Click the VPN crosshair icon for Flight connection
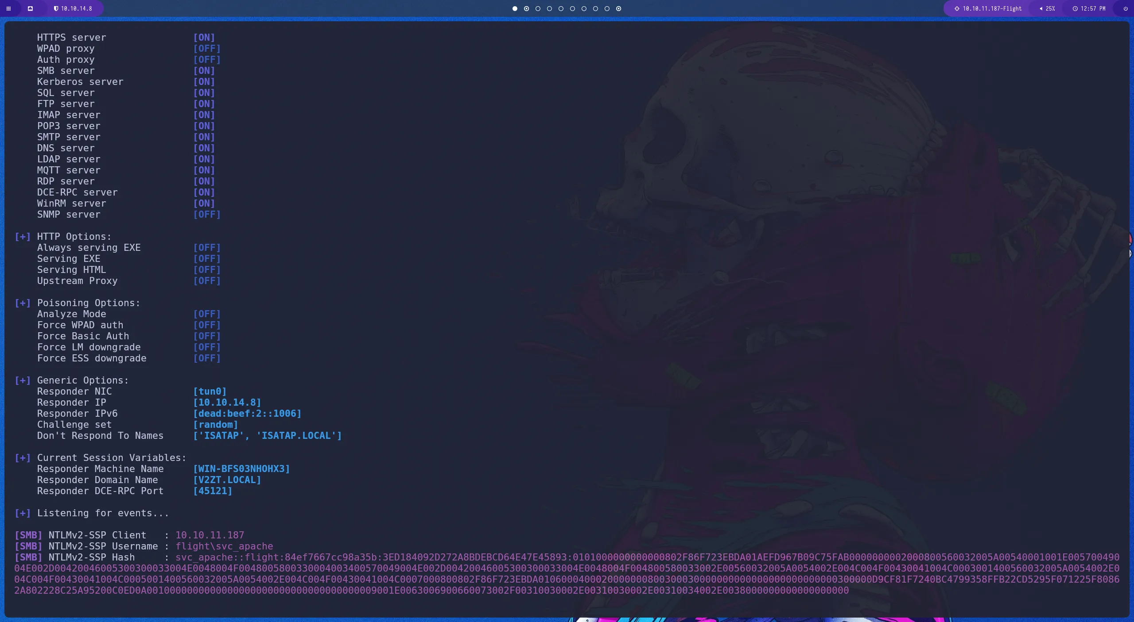1134x622 pixels. [957, 8]
